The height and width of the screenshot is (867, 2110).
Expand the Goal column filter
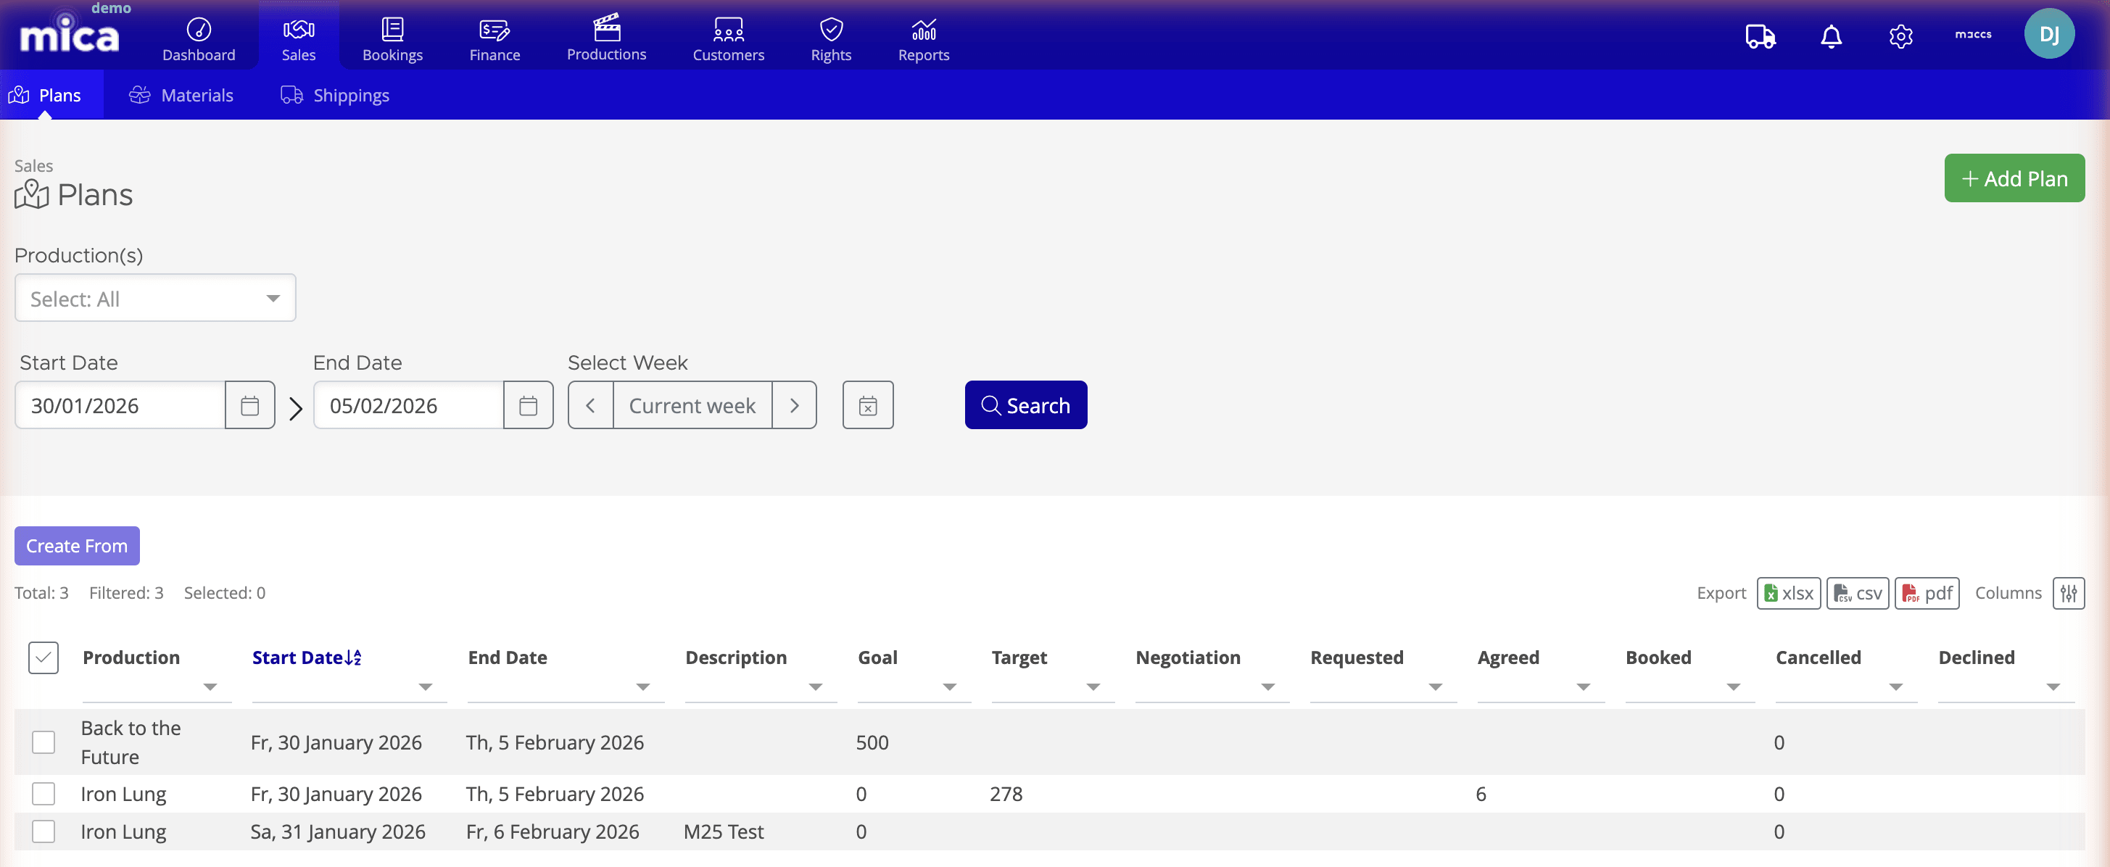(x=949, y=687)
